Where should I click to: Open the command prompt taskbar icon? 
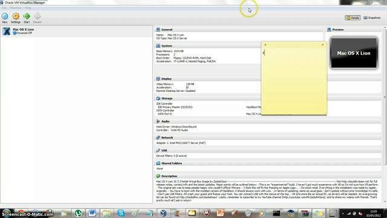point(276,213)
